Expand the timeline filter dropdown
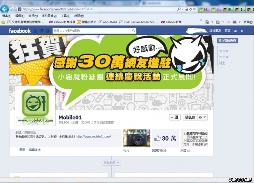Viewport: 254px width, 183px height. (x=111, y=163)
